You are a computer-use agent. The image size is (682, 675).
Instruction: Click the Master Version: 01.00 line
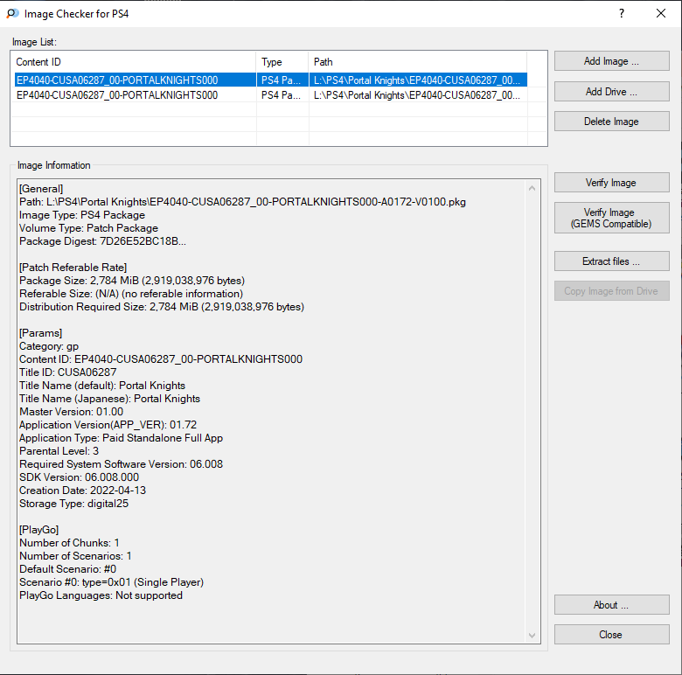[72, 412]
